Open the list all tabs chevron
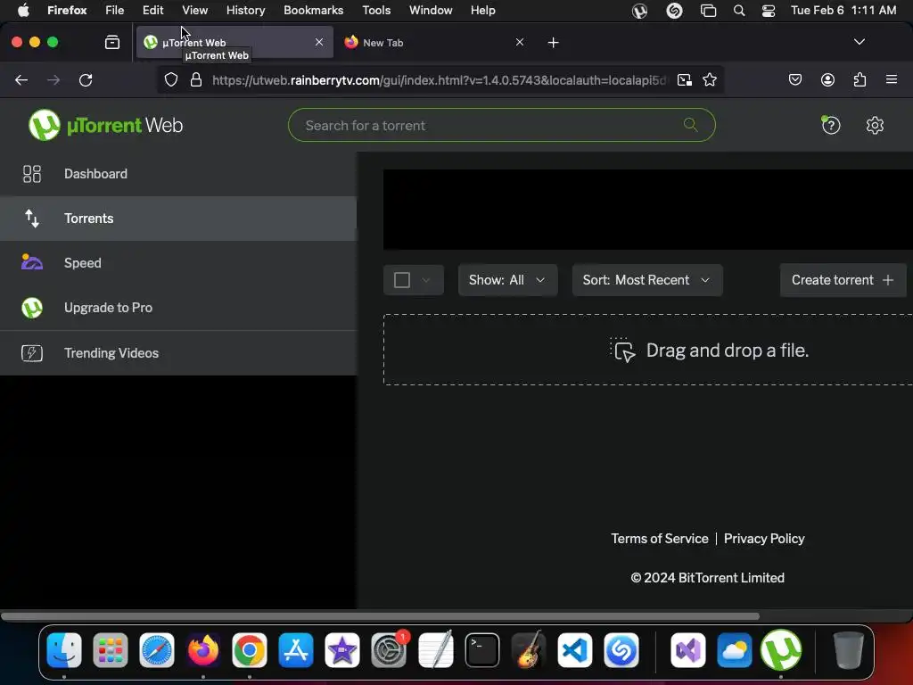 [860, 42]
